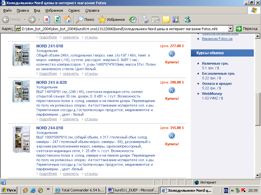Switch to Total Commander taskbar button
This screenshot has width=261, height=195.
pyautogui.click(x=80, y=190)
